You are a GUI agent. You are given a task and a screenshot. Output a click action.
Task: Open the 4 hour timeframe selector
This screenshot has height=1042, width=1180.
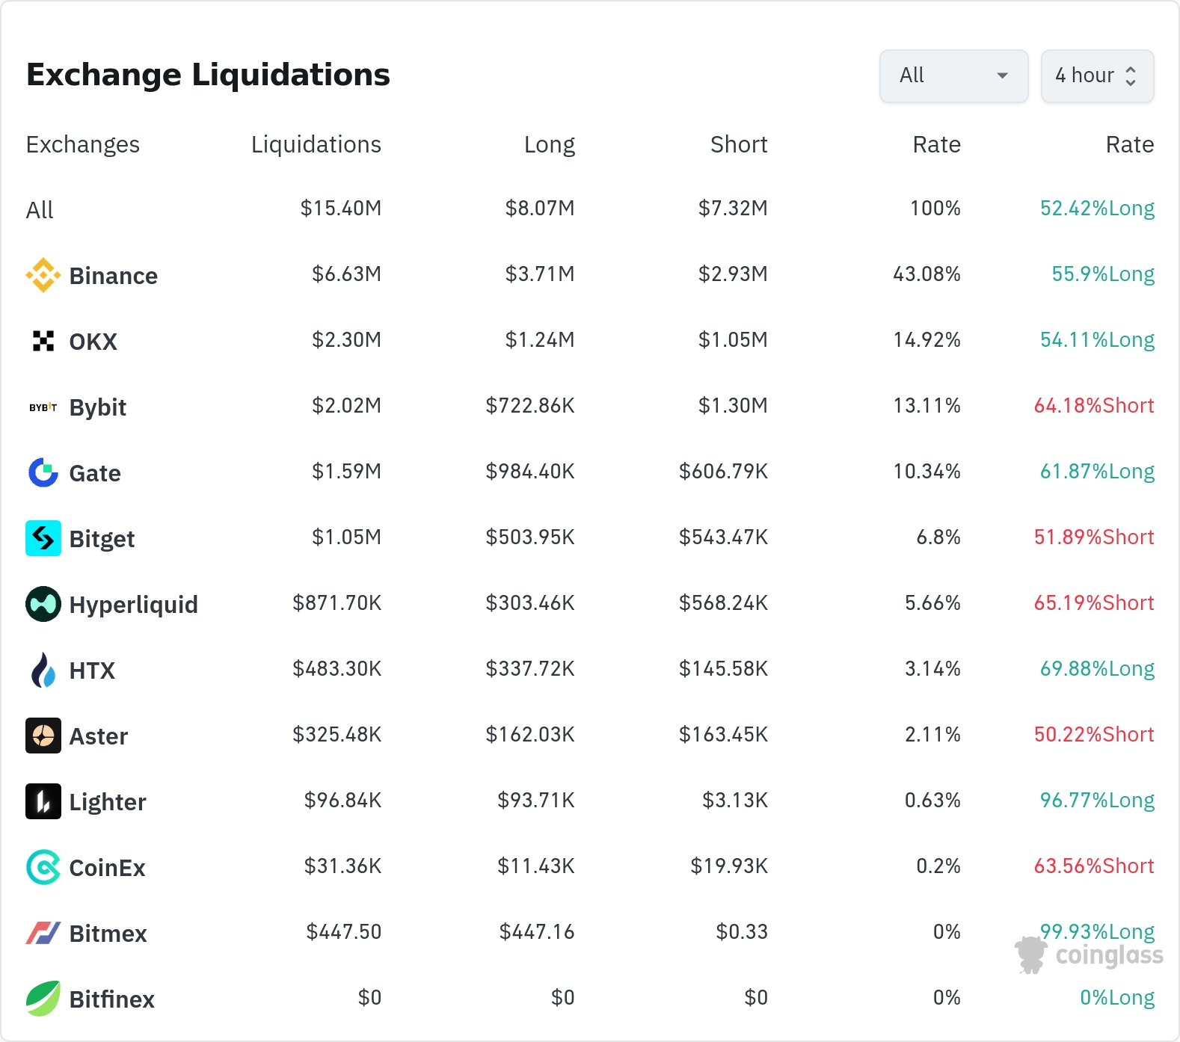tap(1097, 75)
